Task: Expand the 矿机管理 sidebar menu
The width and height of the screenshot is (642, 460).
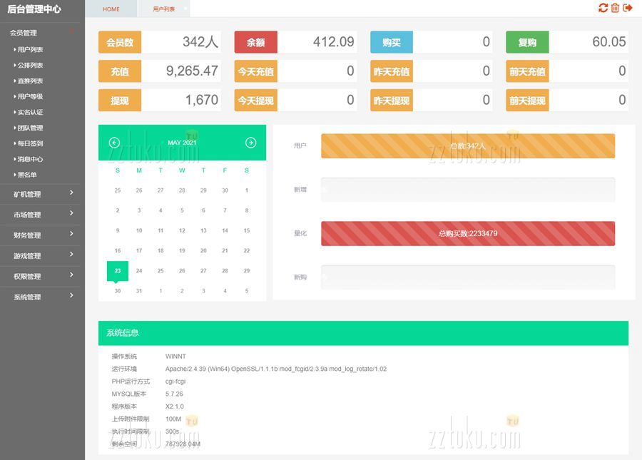Action: coord(41,194)
